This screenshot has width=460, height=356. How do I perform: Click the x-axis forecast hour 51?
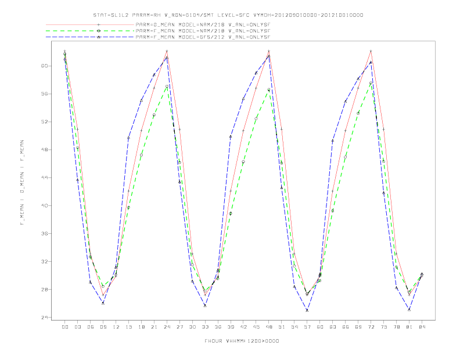[282, 327]
